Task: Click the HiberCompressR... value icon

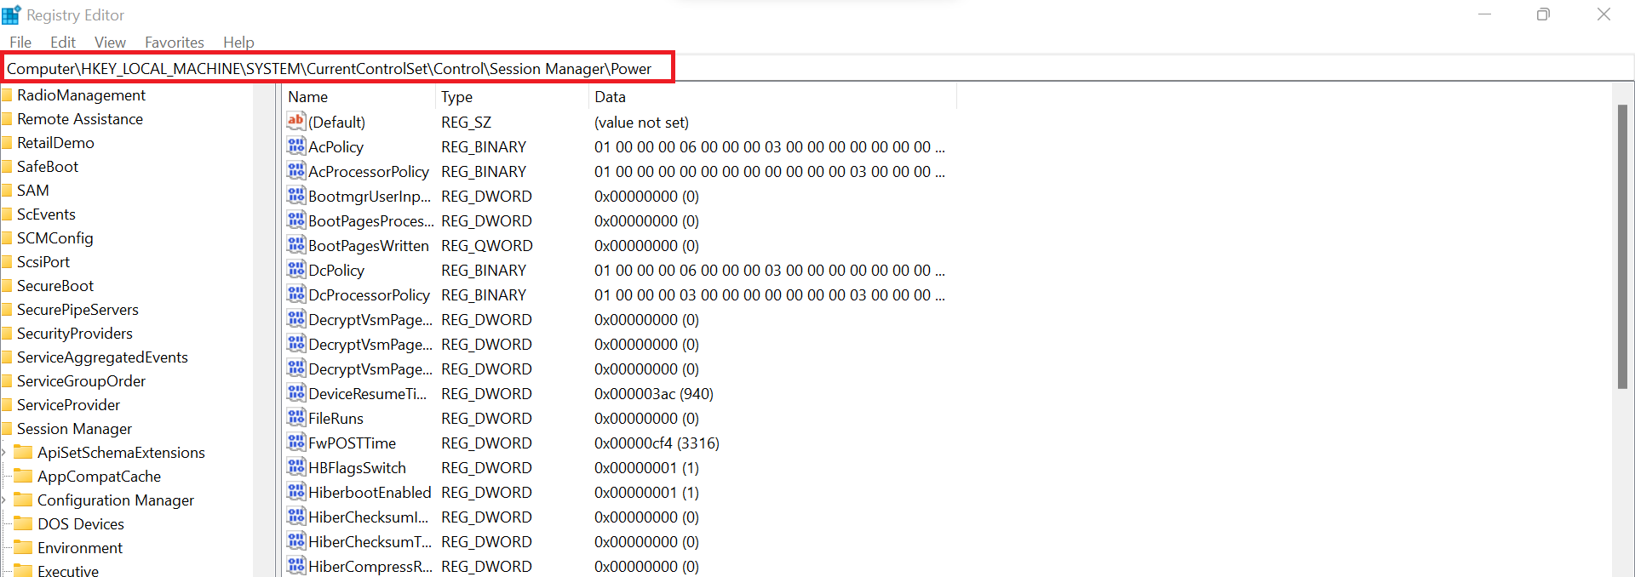Action: [x=295, y=566]
